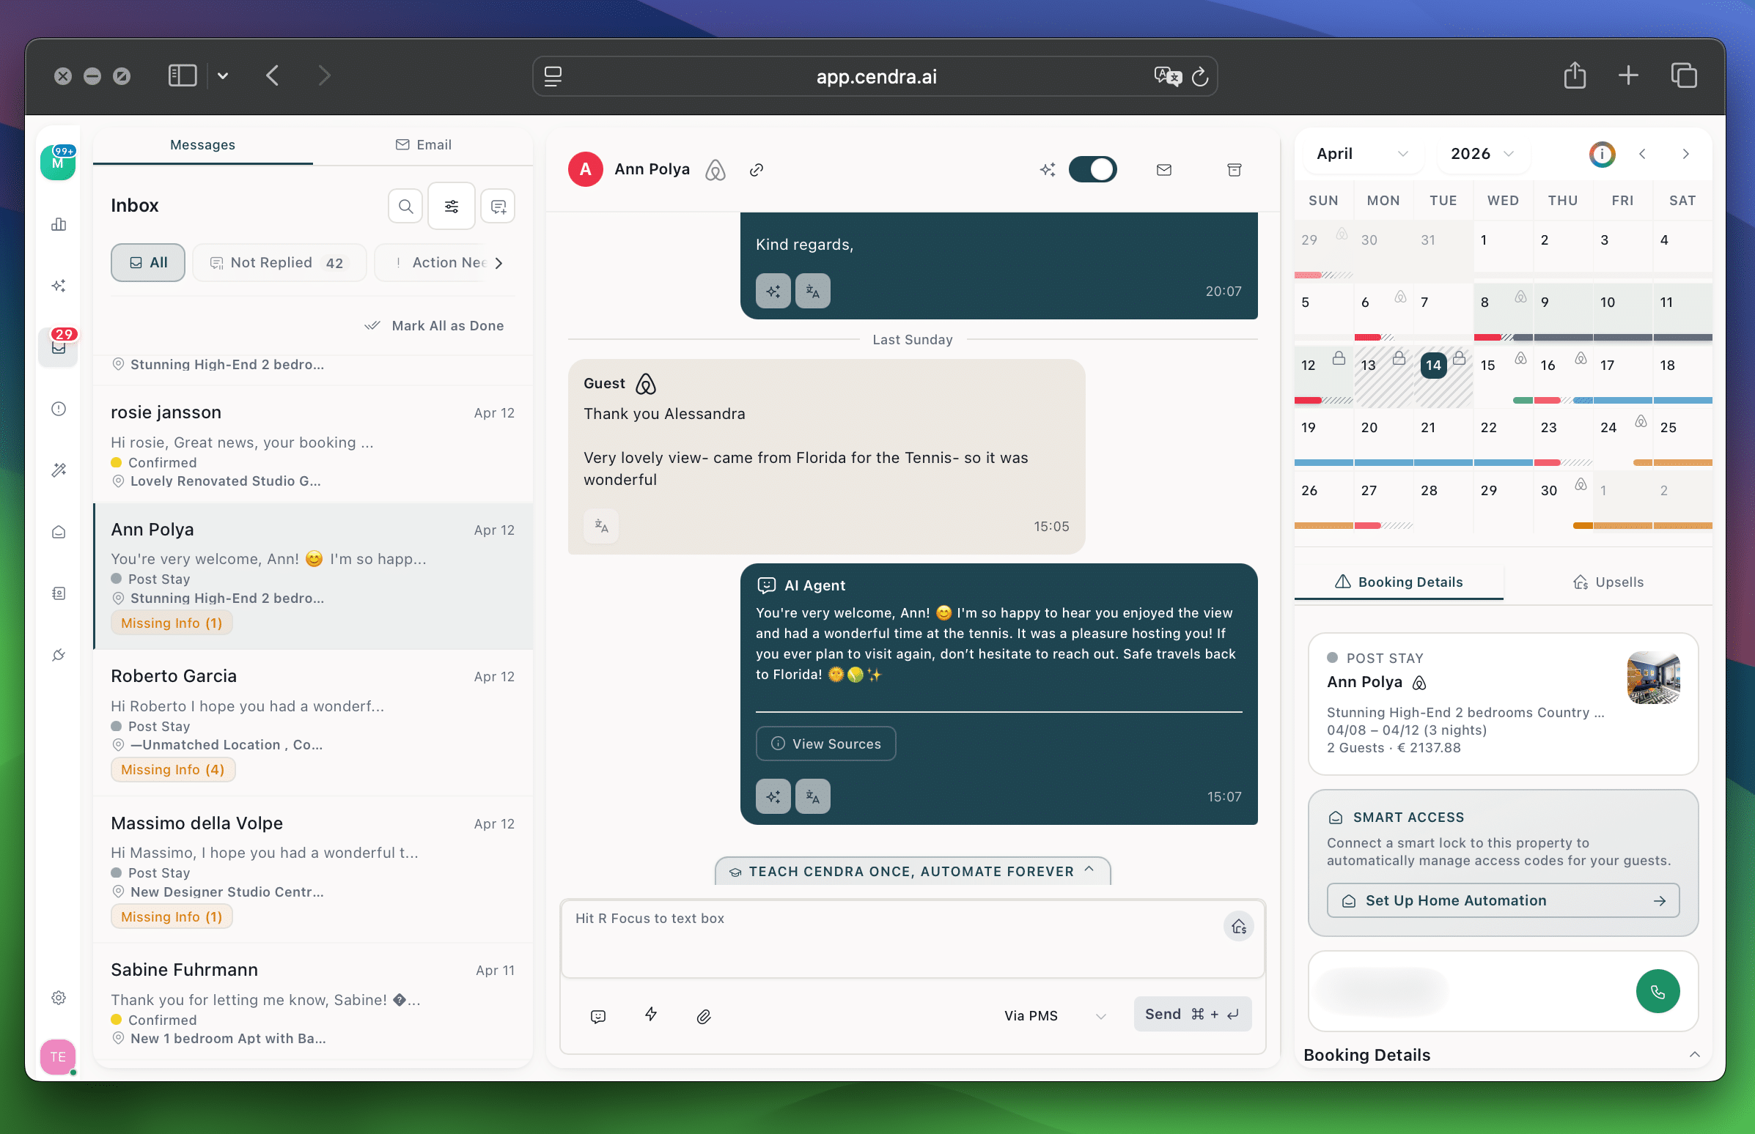Click Set Up Home Automation button

(1502, 900)
